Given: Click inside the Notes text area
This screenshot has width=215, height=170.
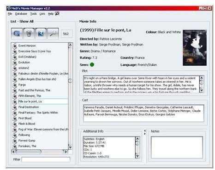Looking at the screenshot, I should pos(177,147).
